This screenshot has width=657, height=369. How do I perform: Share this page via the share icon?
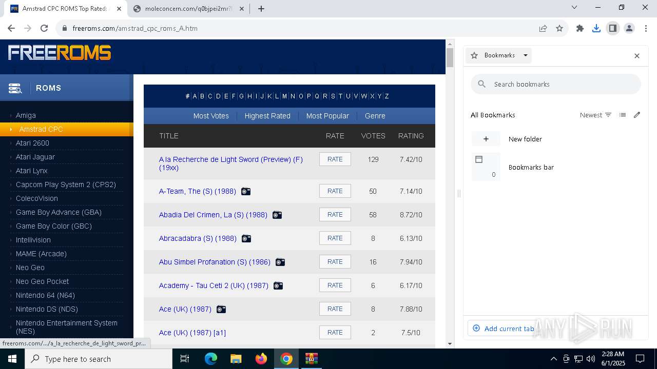[543, 28]
